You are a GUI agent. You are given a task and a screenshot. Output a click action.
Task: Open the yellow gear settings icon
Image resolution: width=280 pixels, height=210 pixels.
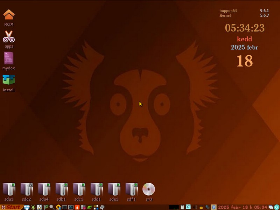click(58, 207)
